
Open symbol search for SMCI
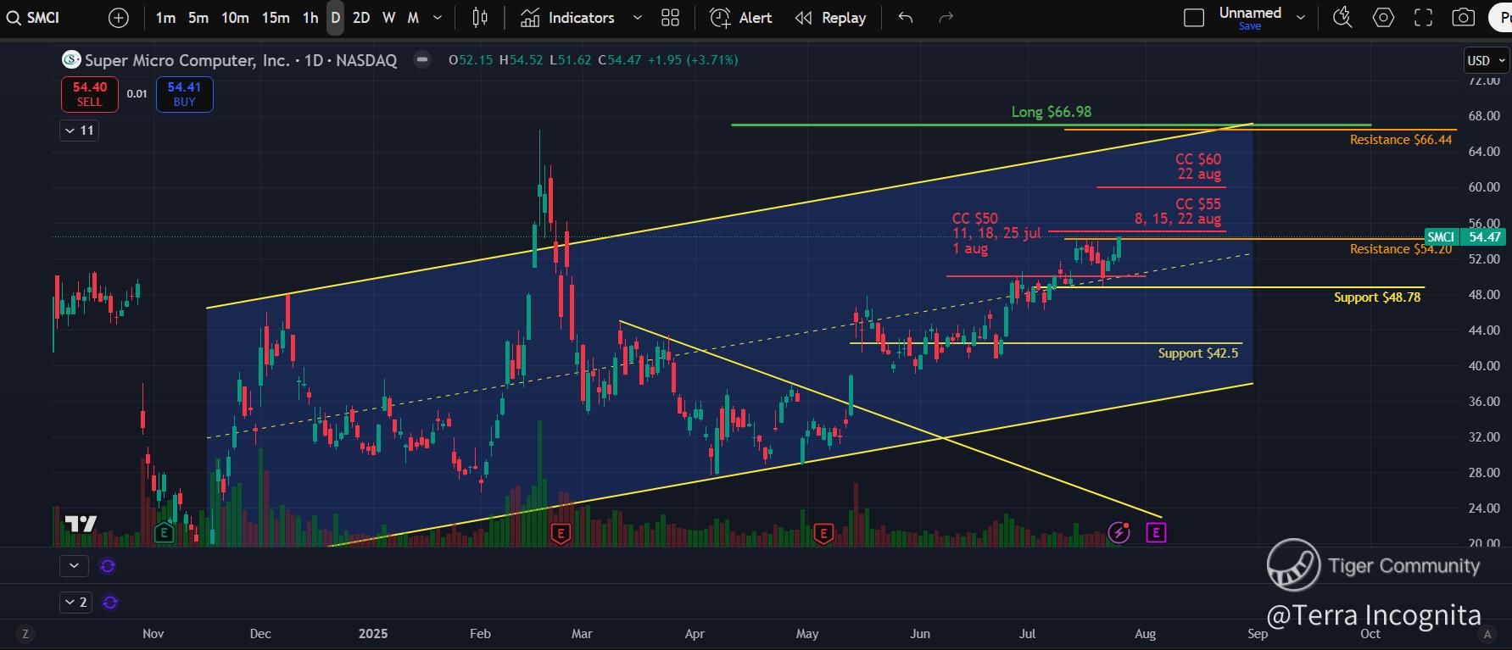[34, 18]
